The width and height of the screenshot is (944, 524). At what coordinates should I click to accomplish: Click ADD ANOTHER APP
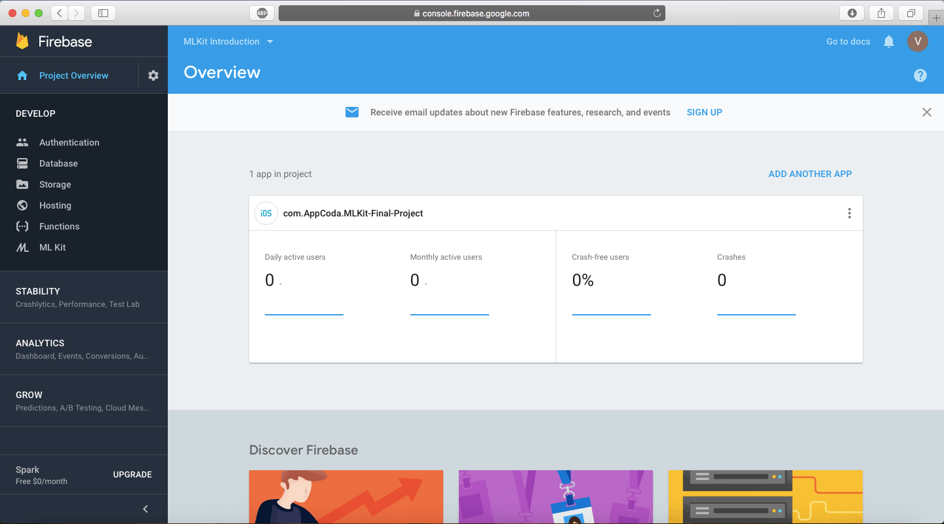pos(810,174)
